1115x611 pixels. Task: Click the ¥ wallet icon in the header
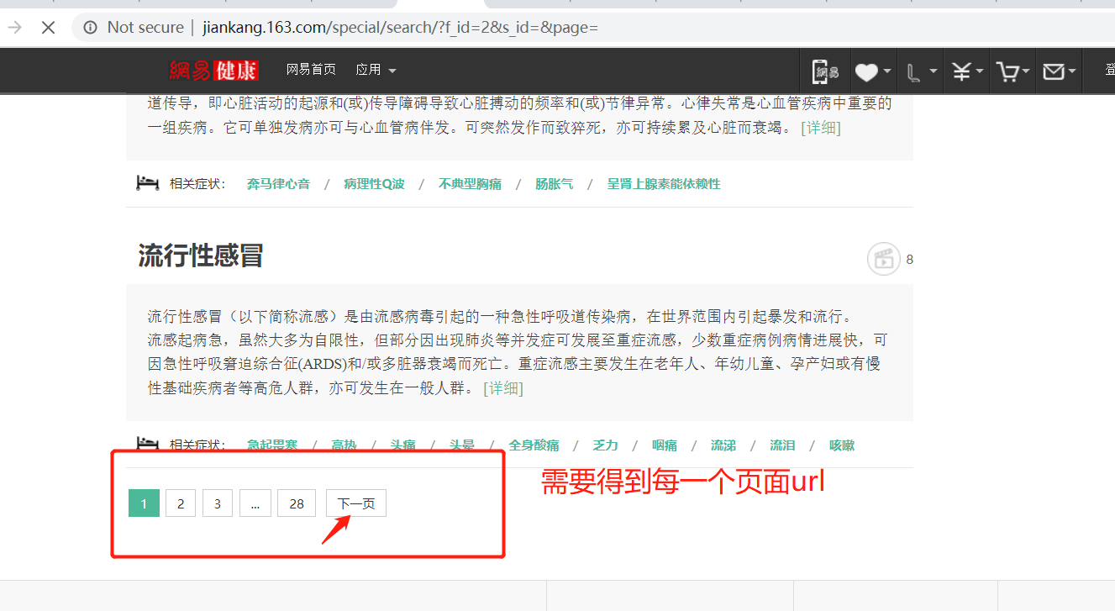[x=960, y=71]
